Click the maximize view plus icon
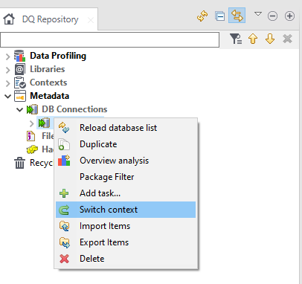The image size is (302, 284). click(289, 16)
